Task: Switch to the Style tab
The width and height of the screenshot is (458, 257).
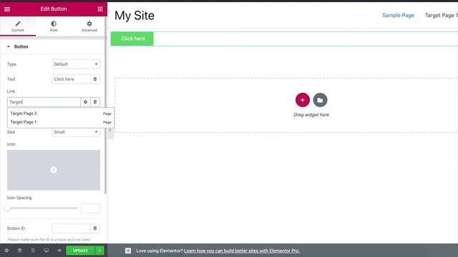Action: tap(54, 26)
